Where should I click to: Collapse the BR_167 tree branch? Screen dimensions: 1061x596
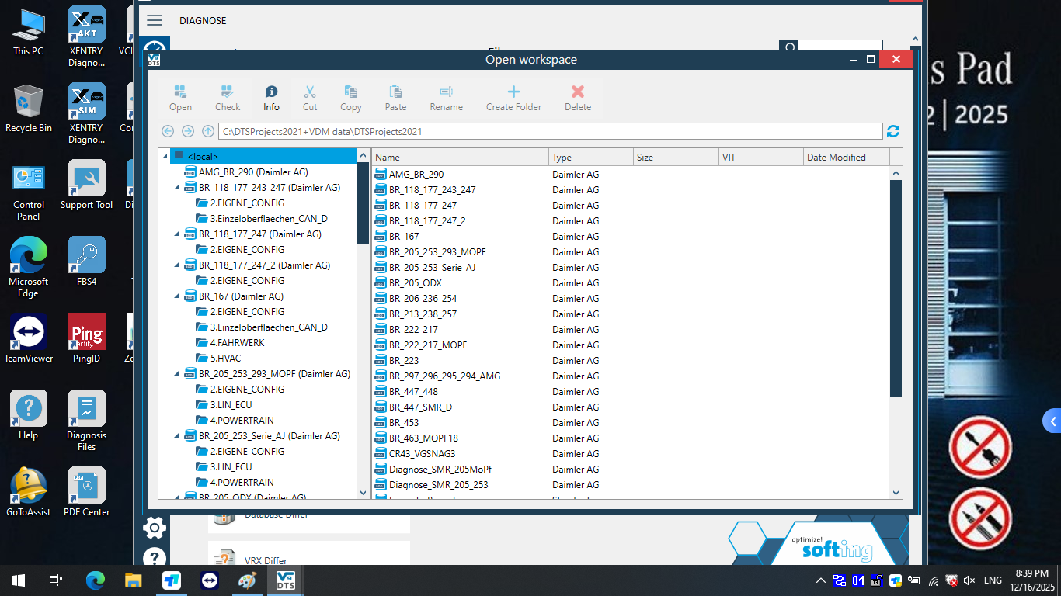click(x=177, y=296)
